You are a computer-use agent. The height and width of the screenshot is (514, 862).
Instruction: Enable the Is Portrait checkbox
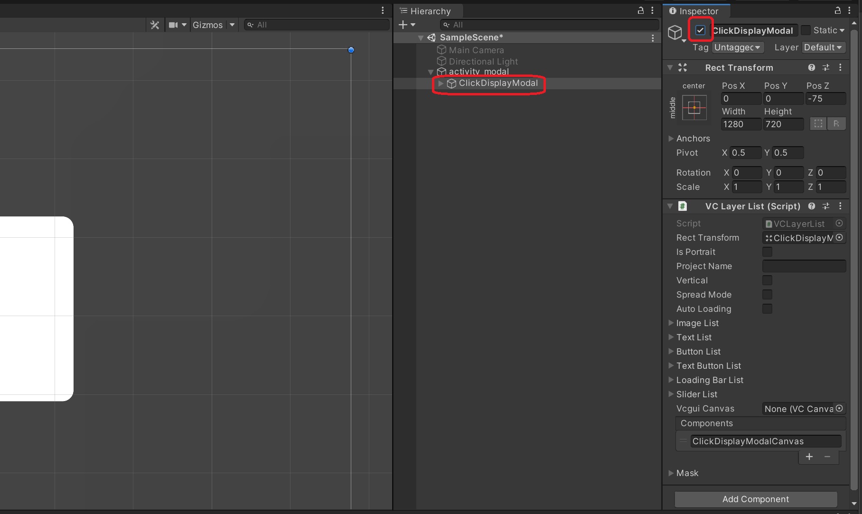pos(767,252)
